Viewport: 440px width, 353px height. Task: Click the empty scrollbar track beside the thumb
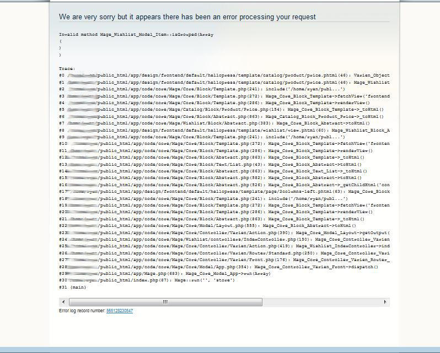[321, 302]
